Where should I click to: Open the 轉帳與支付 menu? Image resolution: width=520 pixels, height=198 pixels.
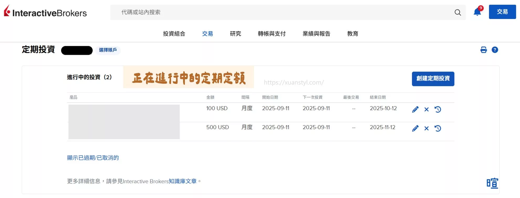(272, 34)
